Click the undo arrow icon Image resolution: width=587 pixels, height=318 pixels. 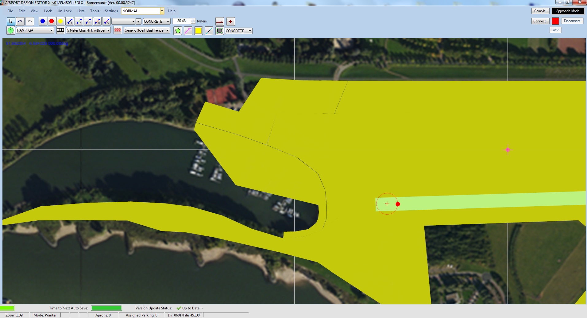20,21
